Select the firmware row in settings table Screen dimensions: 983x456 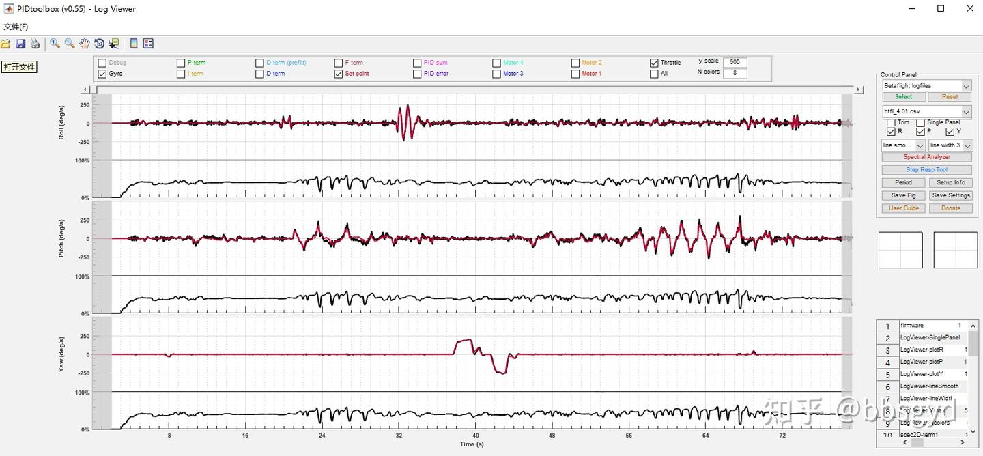pos(922,326)
